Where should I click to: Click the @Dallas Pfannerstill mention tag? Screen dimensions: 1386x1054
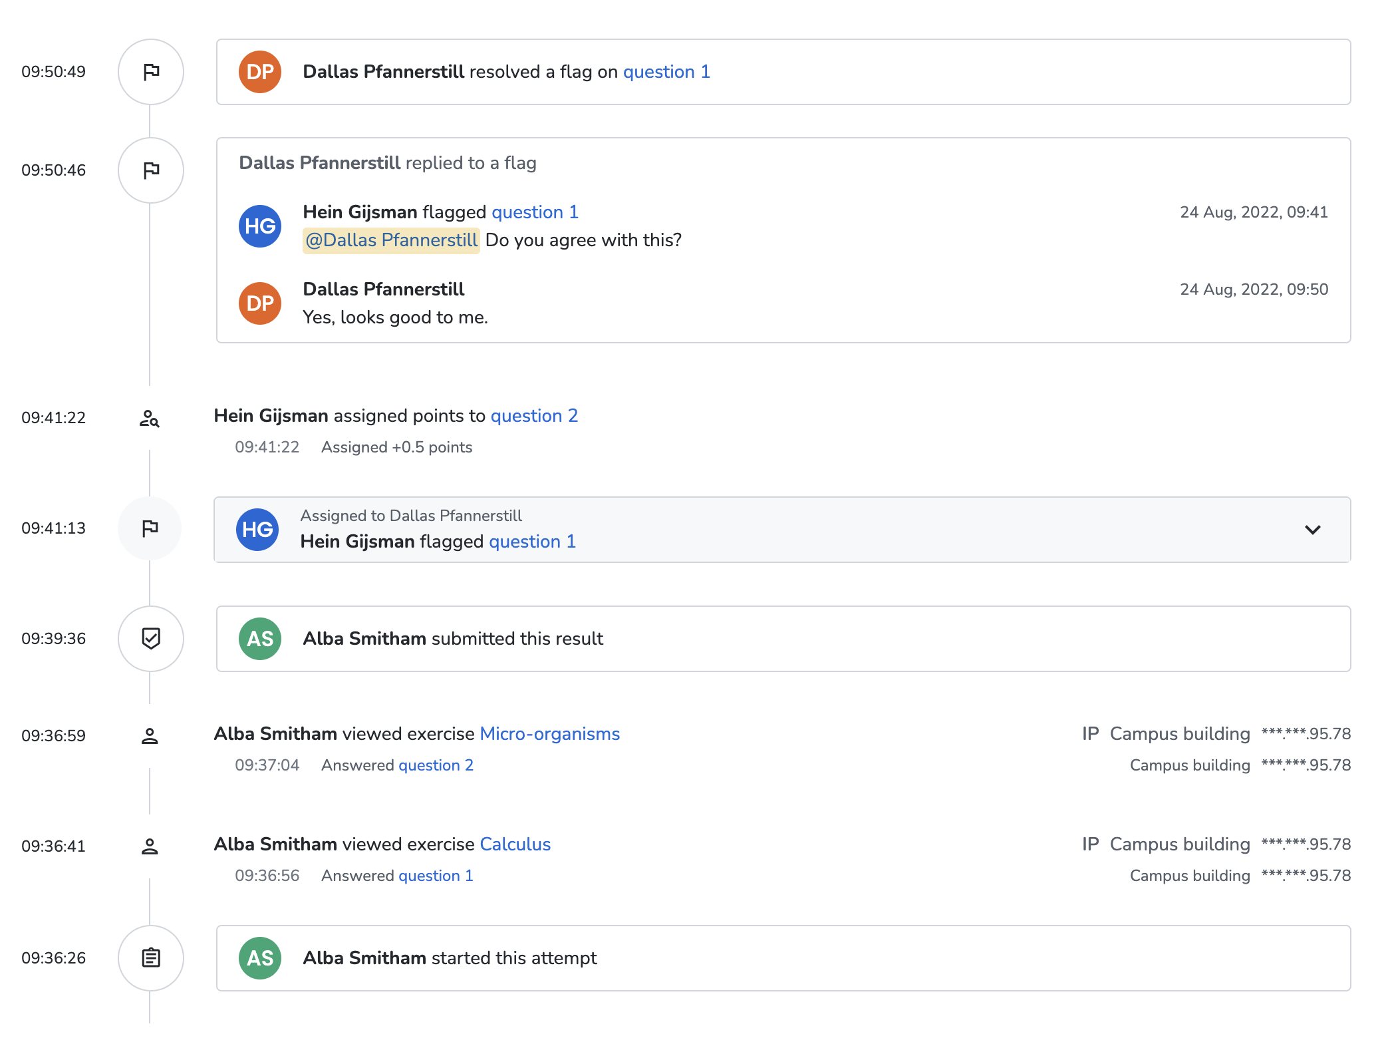pos(391,240)
